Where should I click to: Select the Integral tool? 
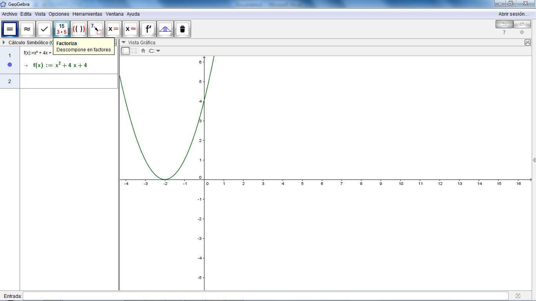tap(165, 29)
